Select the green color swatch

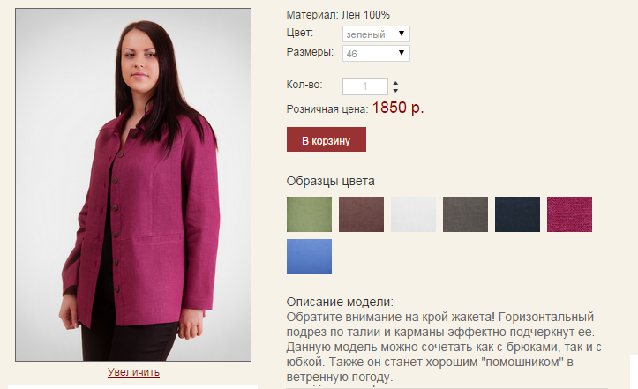click(309, 214)
